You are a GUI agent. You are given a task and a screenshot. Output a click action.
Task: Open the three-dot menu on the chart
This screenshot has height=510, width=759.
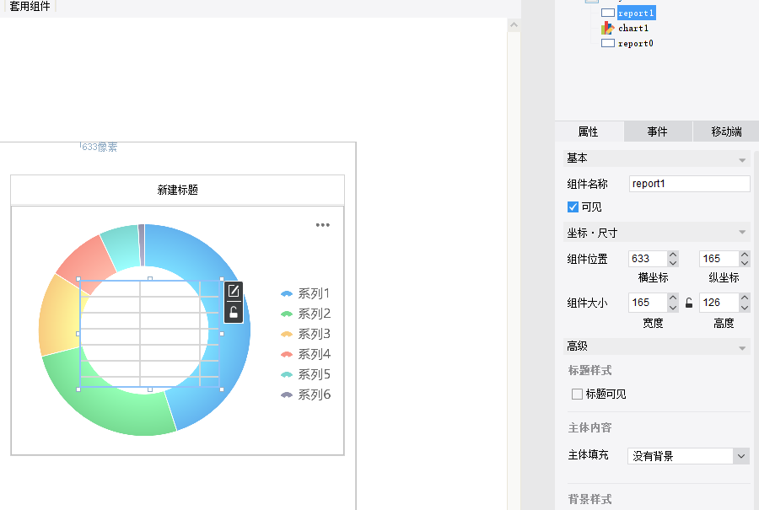coord(323,225)
